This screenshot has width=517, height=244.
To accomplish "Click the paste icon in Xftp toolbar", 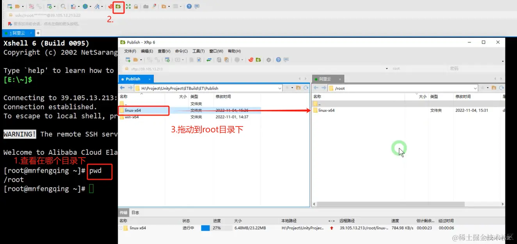I will [x=227, y=60].
